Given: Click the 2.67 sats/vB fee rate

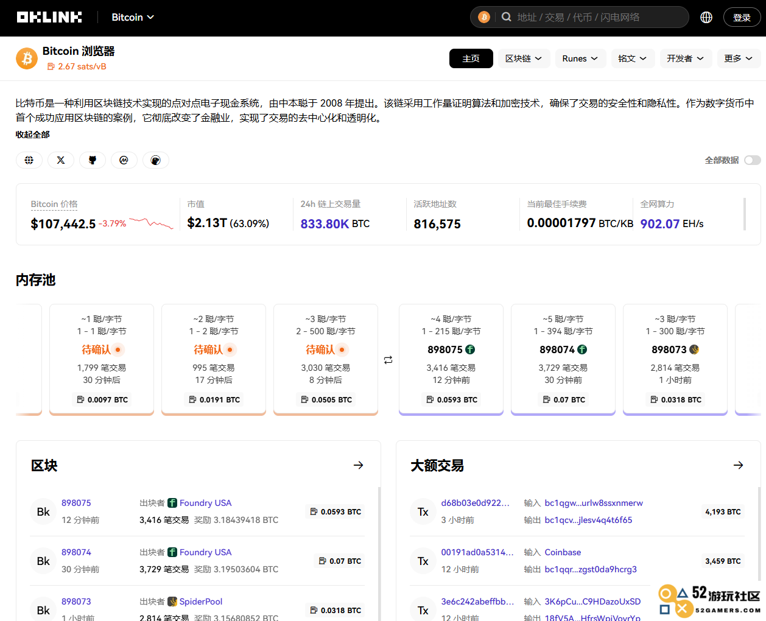Looking at the screenshot, I should [82, 66].
